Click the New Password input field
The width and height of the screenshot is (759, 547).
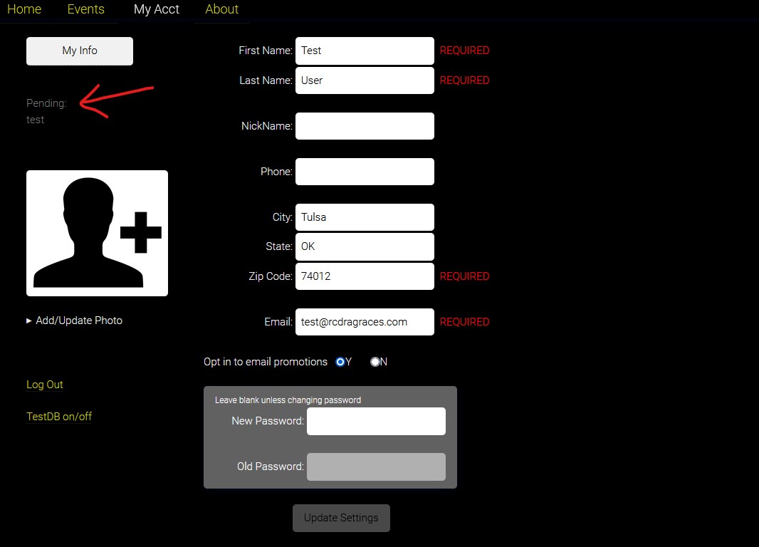376,421
